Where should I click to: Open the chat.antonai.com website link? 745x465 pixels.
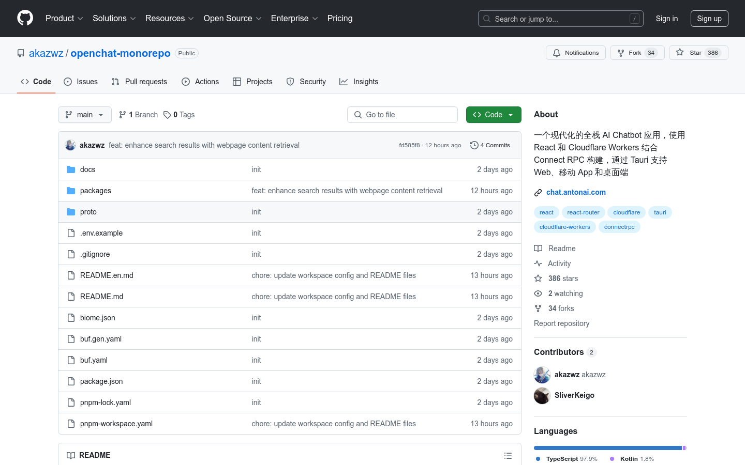click(576, 192)
